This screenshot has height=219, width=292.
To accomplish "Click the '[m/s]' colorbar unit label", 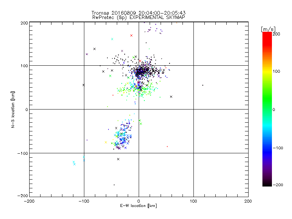I will 268,29.
